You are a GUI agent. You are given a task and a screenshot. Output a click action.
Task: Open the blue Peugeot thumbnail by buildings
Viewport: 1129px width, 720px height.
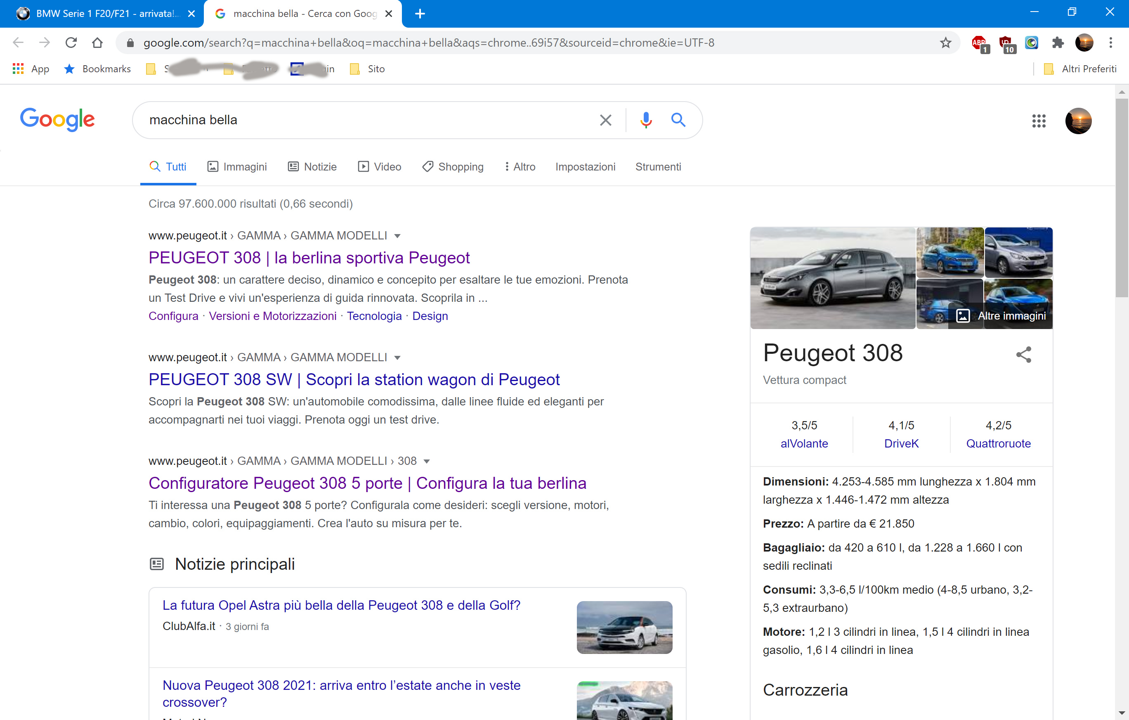[x=950, y=252]
